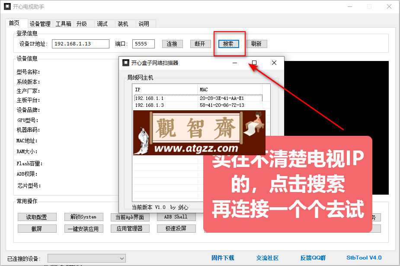Click the 读取配置 button
Image resolution: width=400 pixels, height=266 pixels.
37,217
